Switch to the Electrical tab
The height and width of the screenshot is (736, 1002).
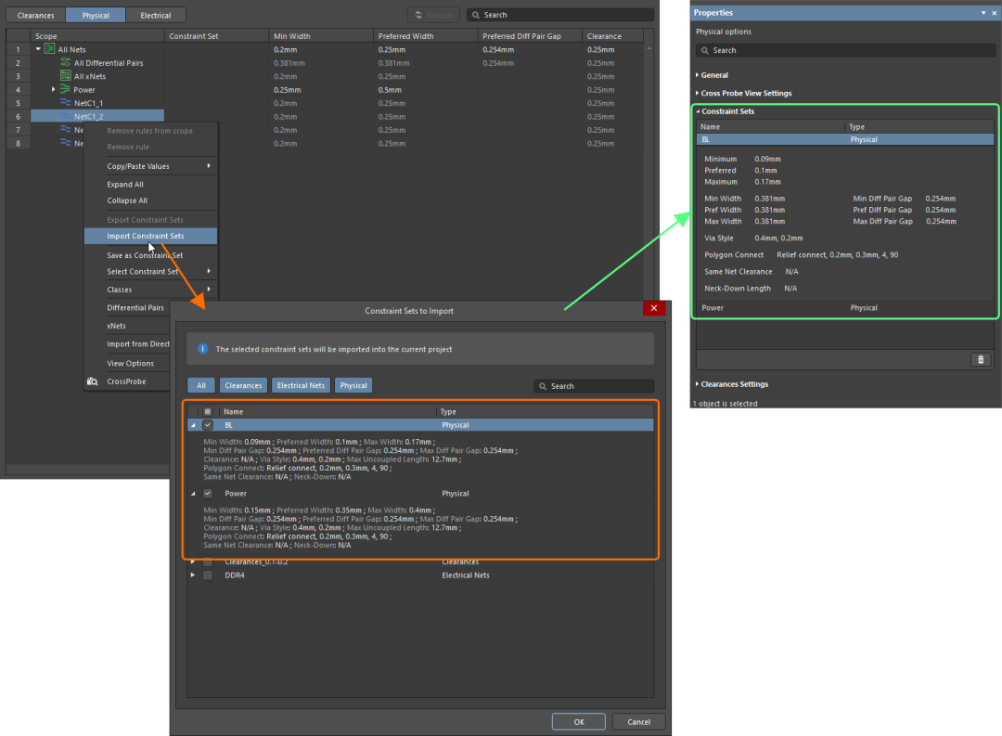(x=155, y=15)
